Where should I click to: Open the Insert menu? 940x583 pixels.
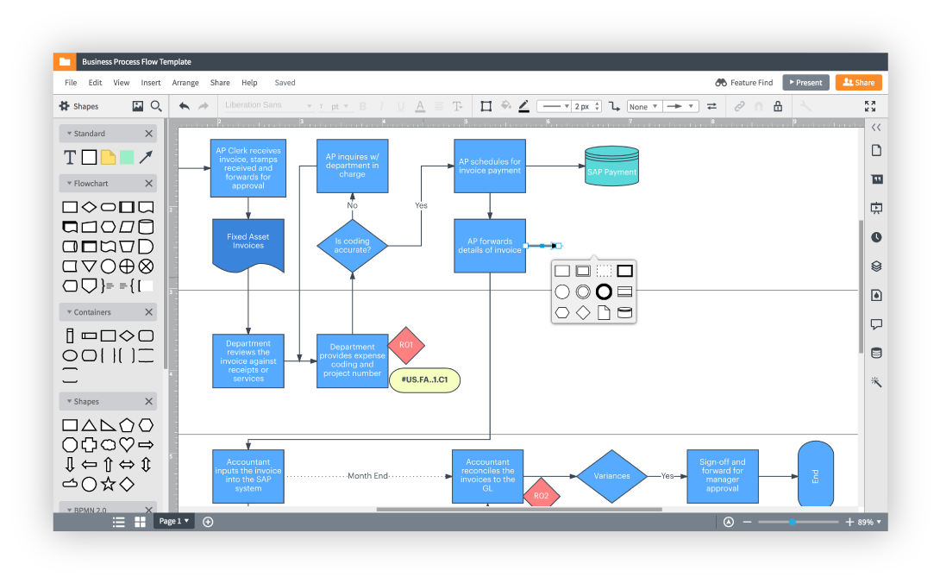[x=151, y=83]
